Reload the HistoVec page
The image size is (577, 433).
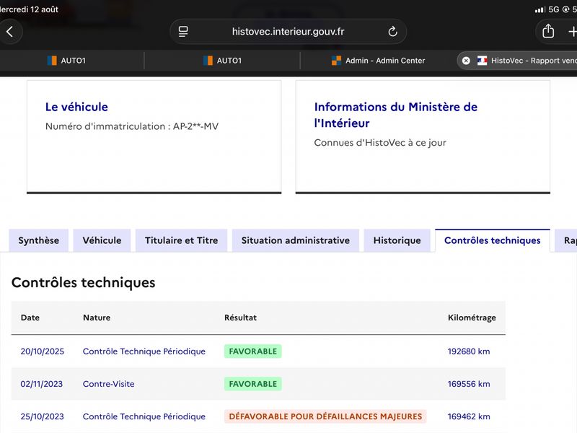[x=392, y=32]
